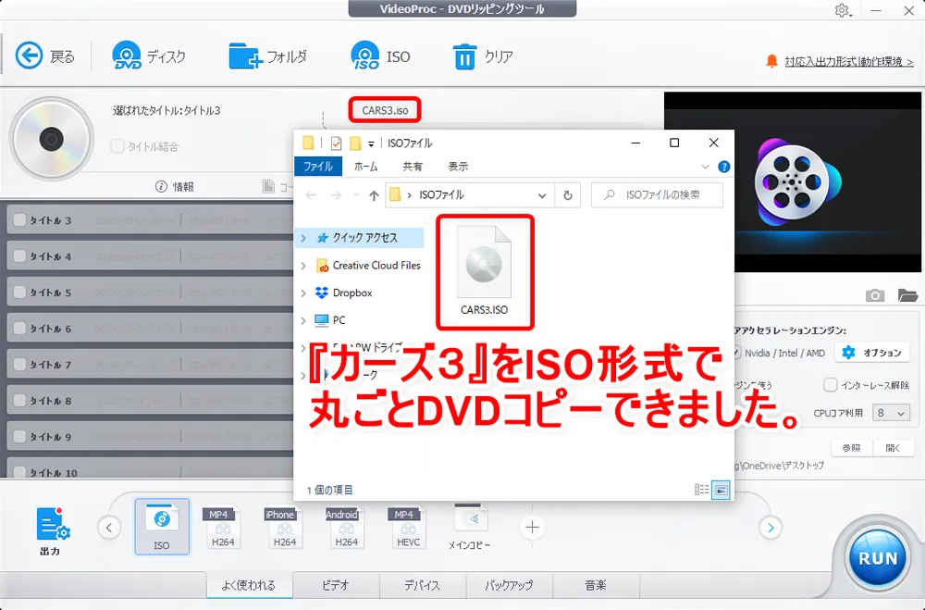This screenshot has height=610, width=925.
Task: Add a new profile with the plus icon
Action: pyautogui.click(x=532, y=528)
